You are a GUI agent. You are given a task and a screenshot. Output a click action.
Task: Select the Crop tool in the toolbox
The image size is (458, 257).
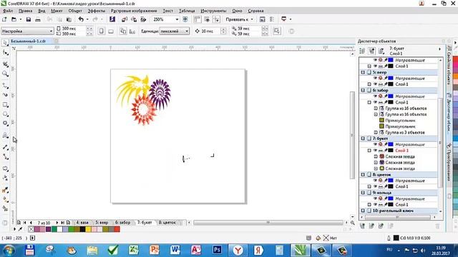[5, 64]
